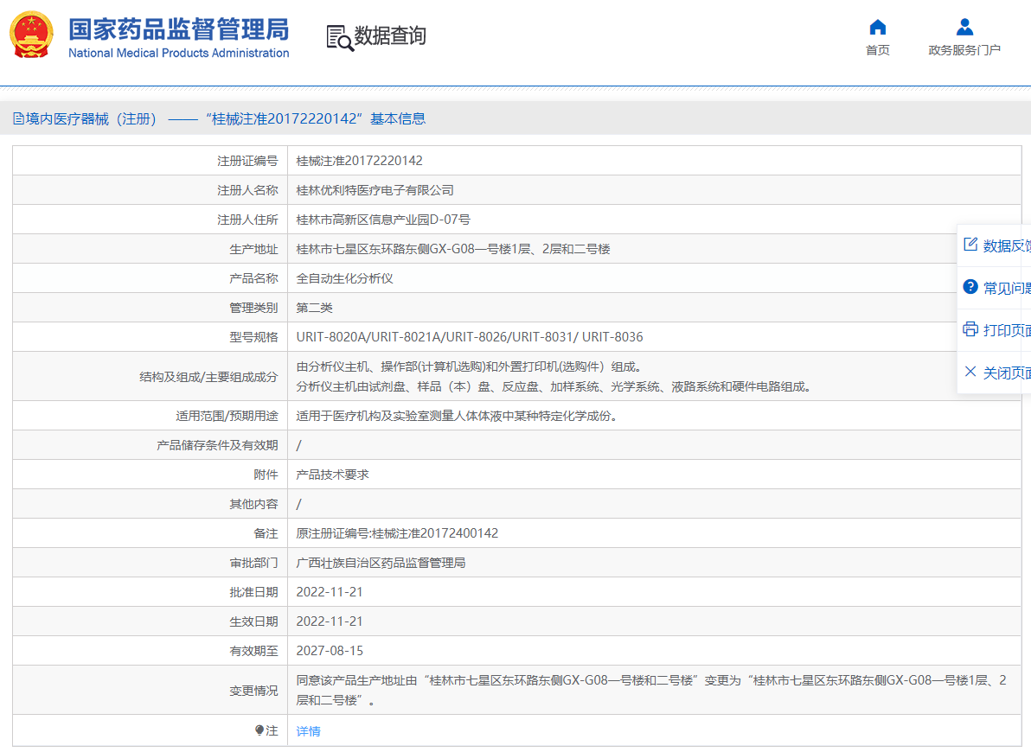Viewport: 1031px width, 752px height.
Task: Open the 数据查询 search icon
Action: tap(340, 37)
